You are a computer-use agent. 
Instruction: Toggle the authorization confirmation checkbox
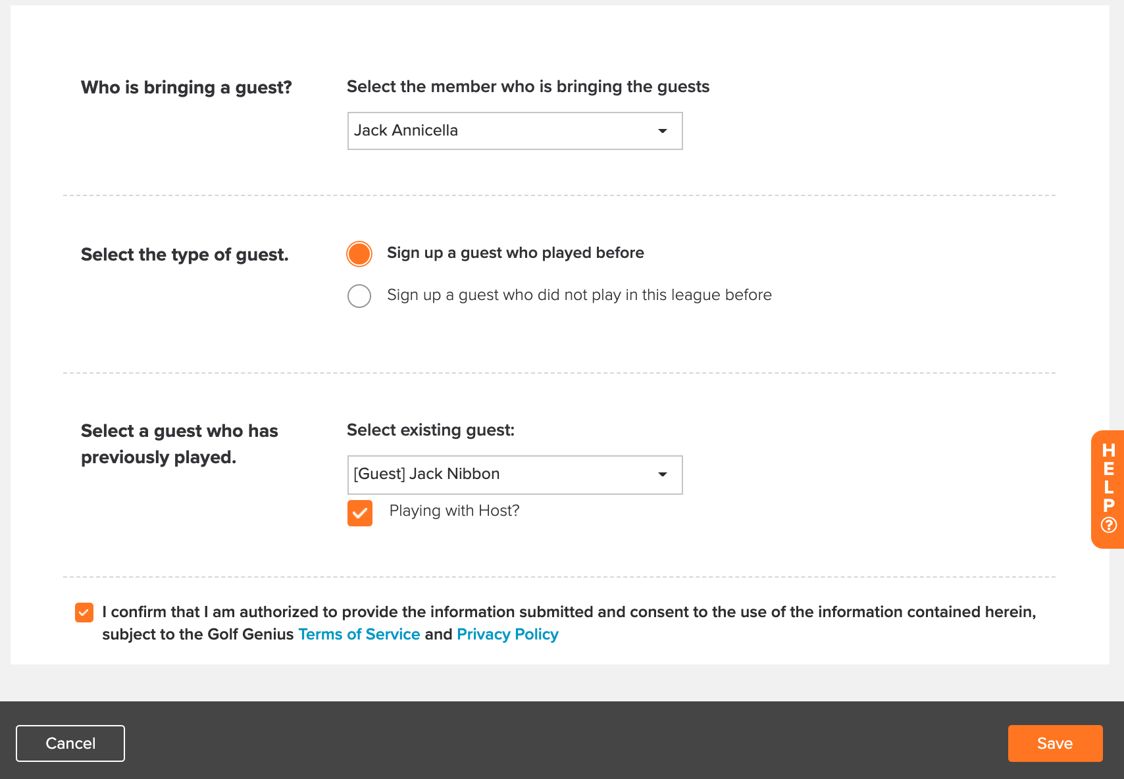click(84, 613)
